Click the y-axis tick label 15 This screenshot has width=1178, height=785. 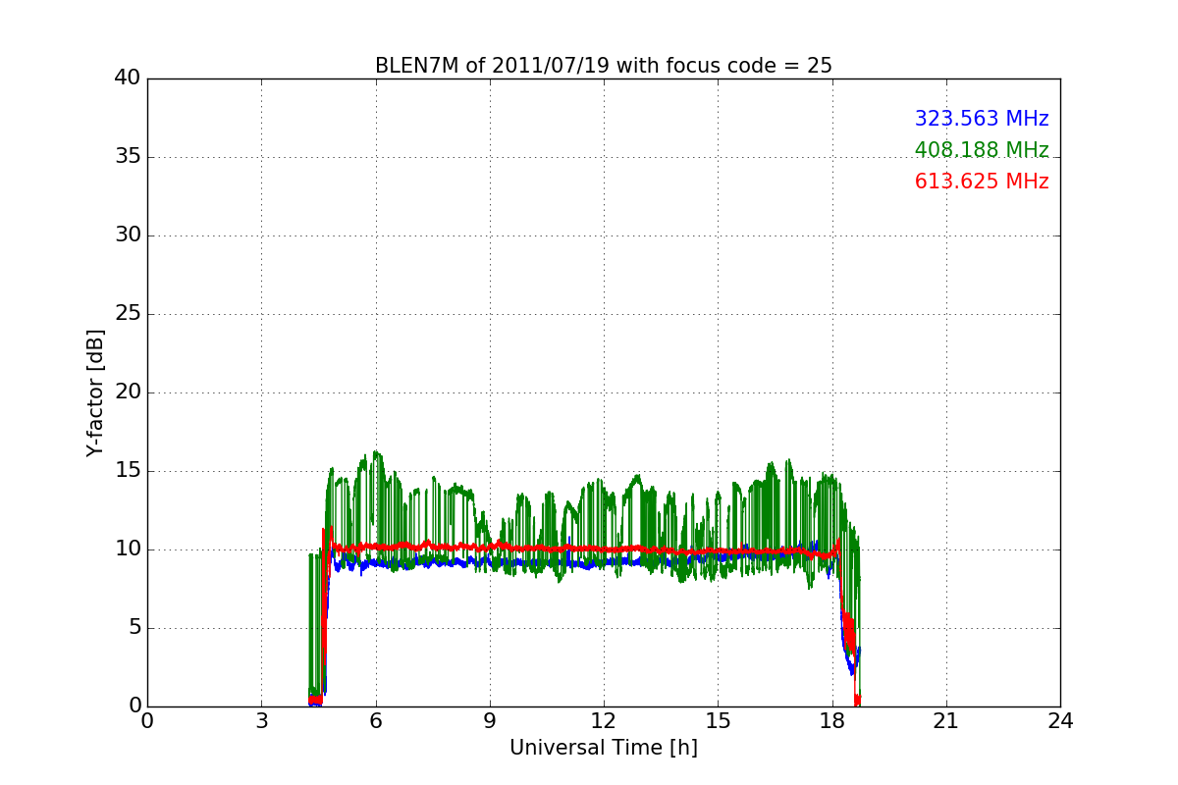coord(128,471)
